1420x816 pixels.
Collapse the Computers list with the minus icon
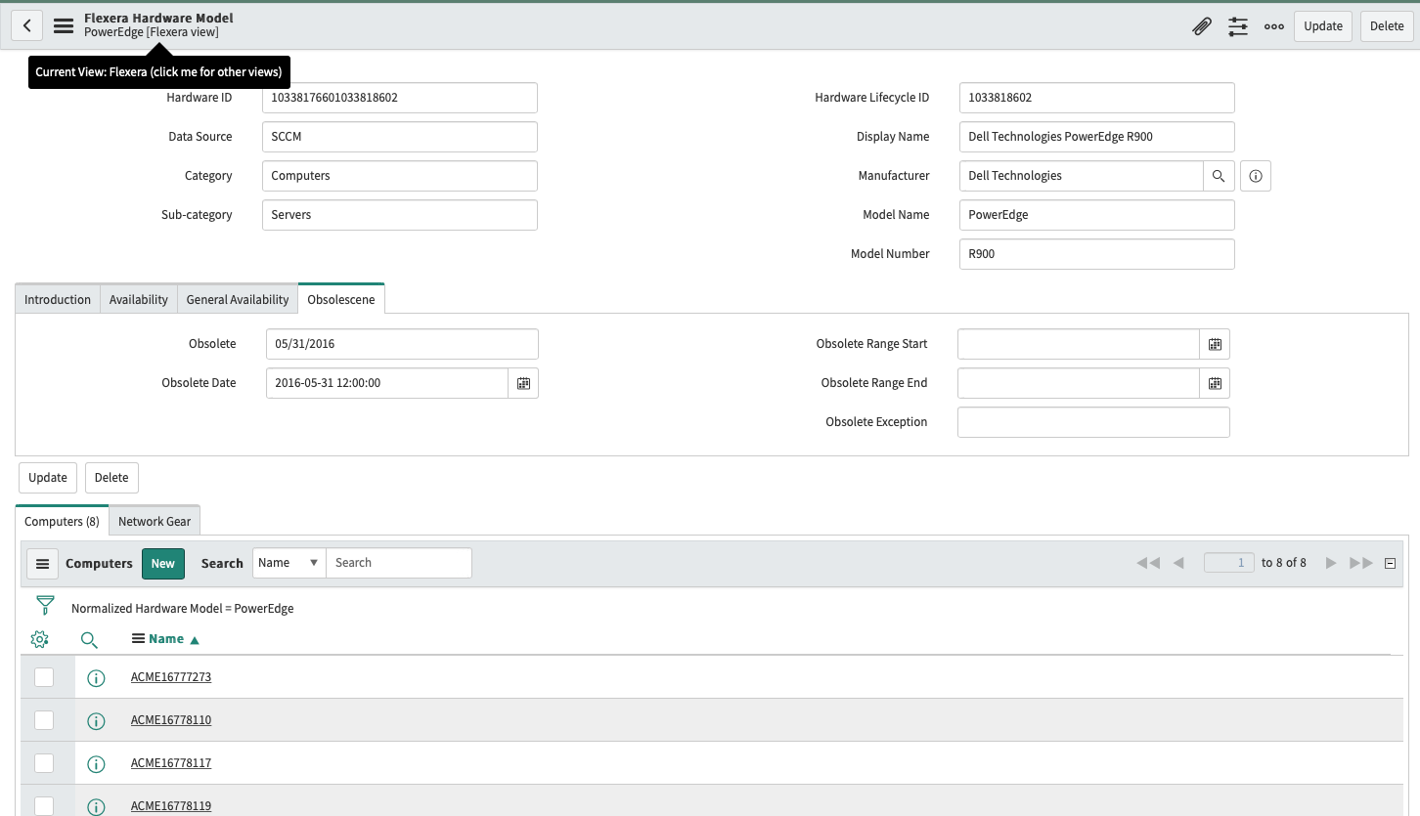tap(1390, 563)
